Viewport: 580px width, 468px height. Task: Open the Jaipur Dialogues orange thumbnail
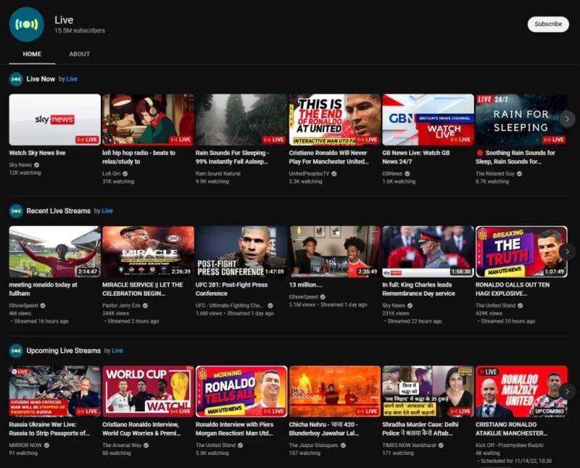pyautogui.click(x=335, y=391)
